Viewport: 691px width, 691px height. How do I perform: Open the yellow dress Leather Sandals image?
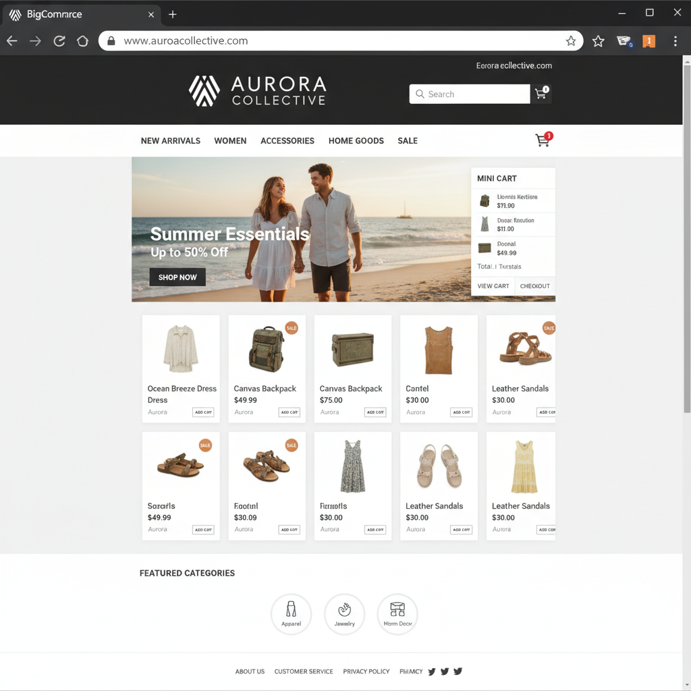tap(524, 467)
